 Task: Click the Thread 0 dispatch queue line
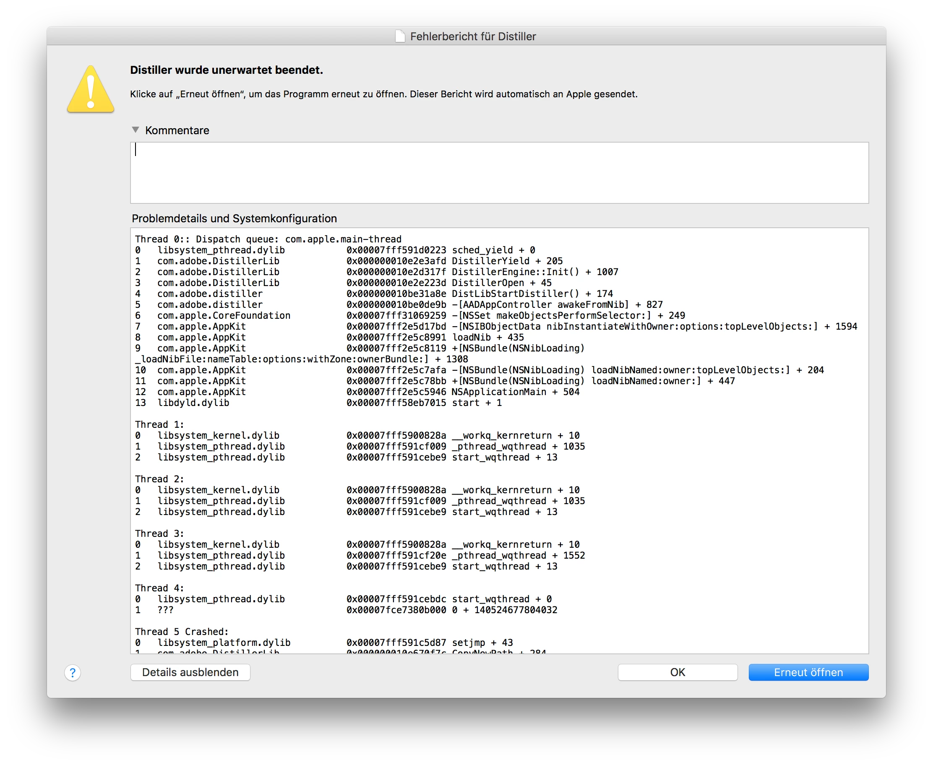[268, 239]
